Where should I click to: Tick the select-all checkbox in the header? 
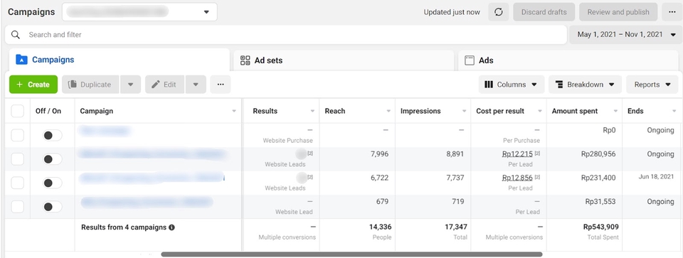point(17,111)
